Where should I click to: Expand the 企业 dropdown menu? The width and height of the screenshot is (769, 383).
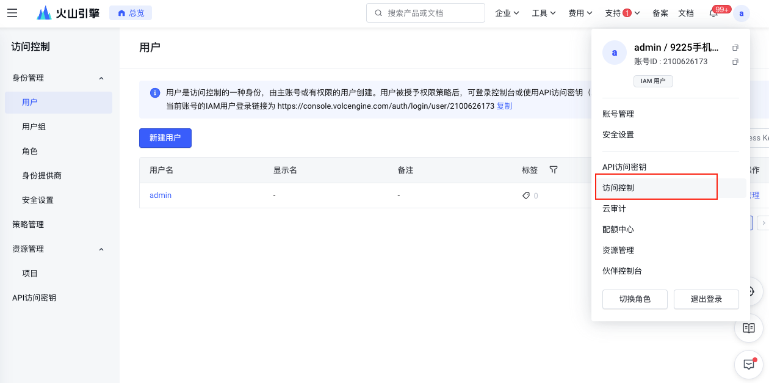(x=507, y=13)
